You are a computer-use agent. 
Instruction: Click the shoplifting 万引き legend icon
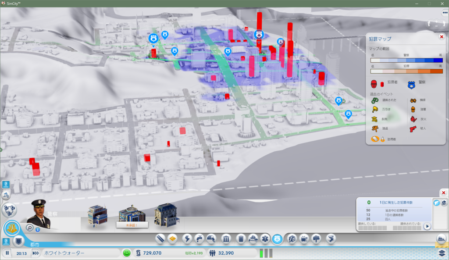[375, 109]
